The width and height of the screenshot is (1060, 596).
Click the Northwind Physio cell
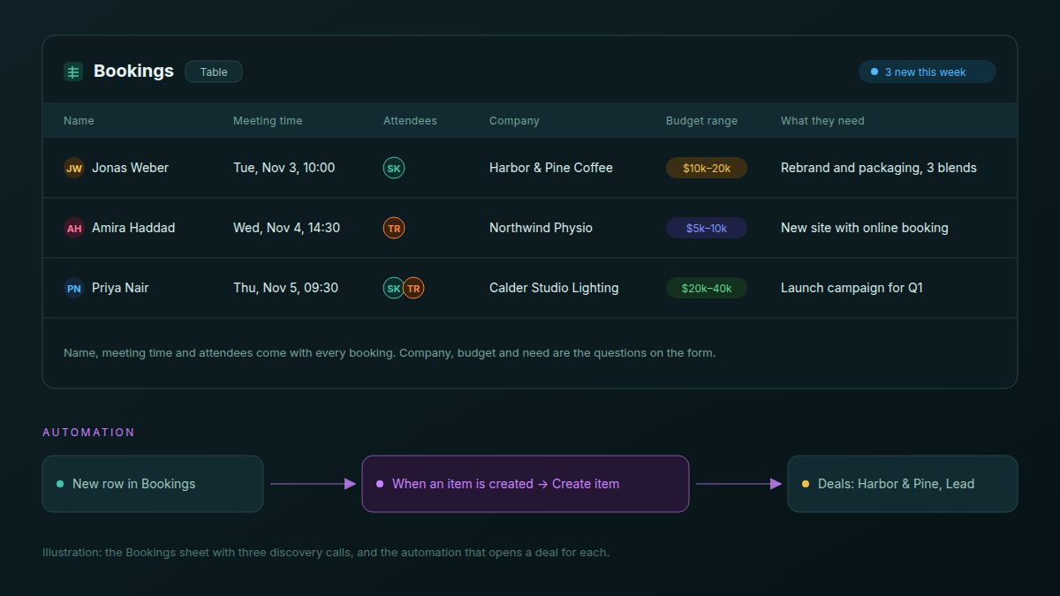tap(541, 228)
